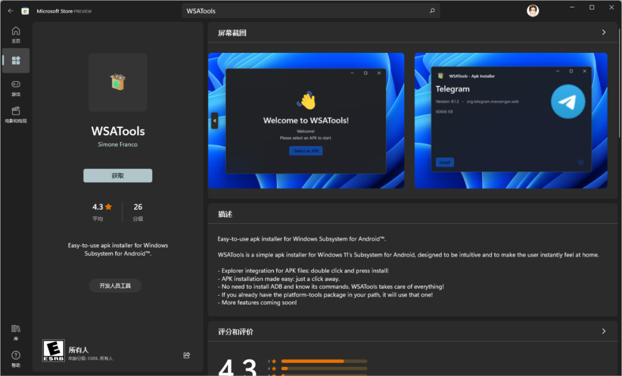Expand the screenshots section chevron
Viewport: 622px width, 376px height.
coord(604,33)
